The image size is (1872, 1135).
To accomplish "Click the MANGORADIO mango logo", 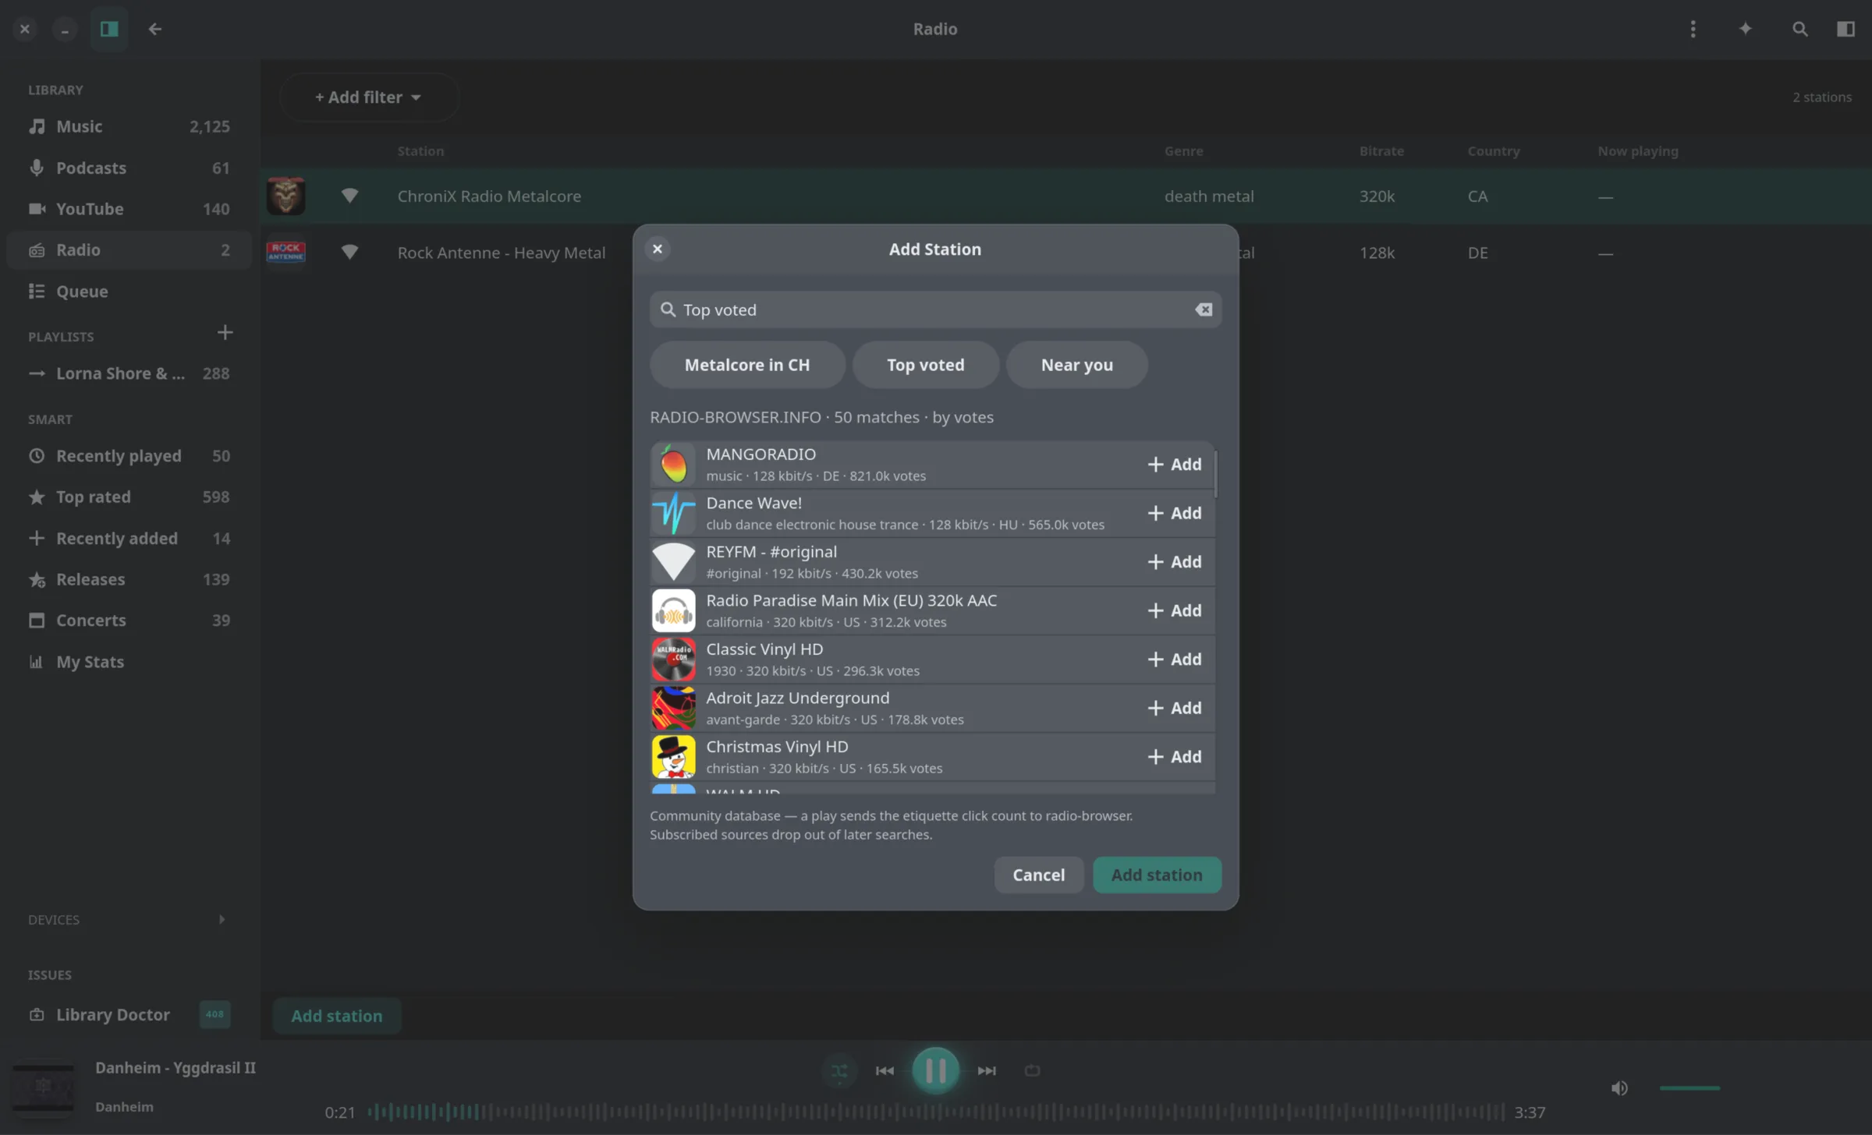I will (x=673, y=465).
